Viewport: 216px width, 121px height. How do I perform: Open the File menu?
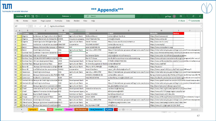tap(17, 21)
